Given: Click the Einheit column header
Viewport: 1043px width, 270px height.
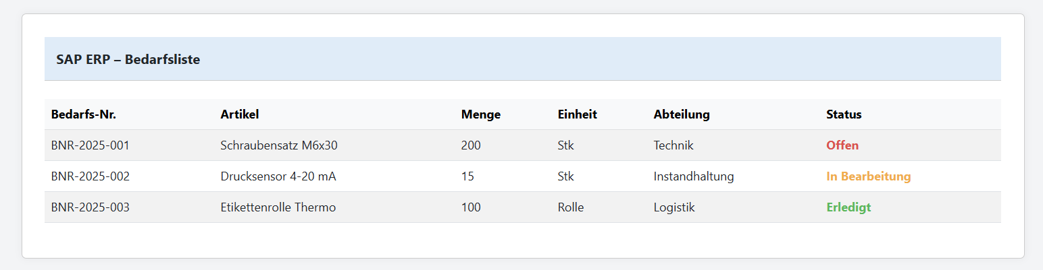Looking at the screenshot, I should (578, 114).
